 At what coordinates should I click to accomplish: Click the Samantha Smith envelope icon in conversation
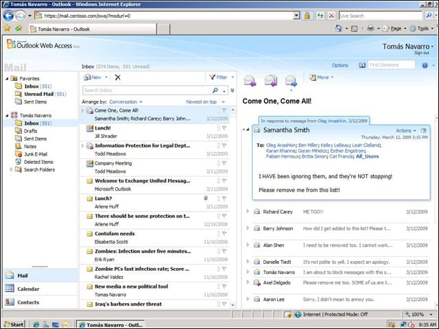tap(257, 130)
